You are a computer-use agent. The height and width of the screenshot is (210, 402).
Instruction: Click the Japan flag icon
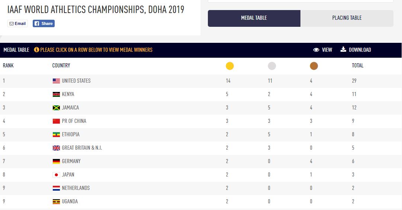point(56,175)
